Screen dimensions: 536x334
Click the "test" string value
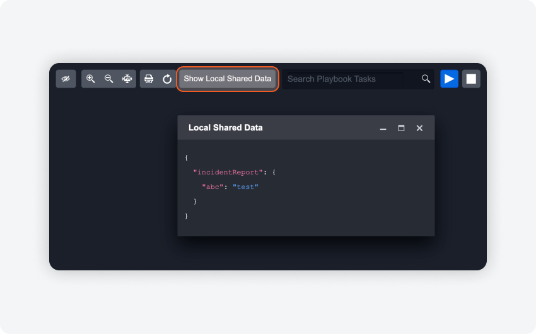[x=245, y=187]
